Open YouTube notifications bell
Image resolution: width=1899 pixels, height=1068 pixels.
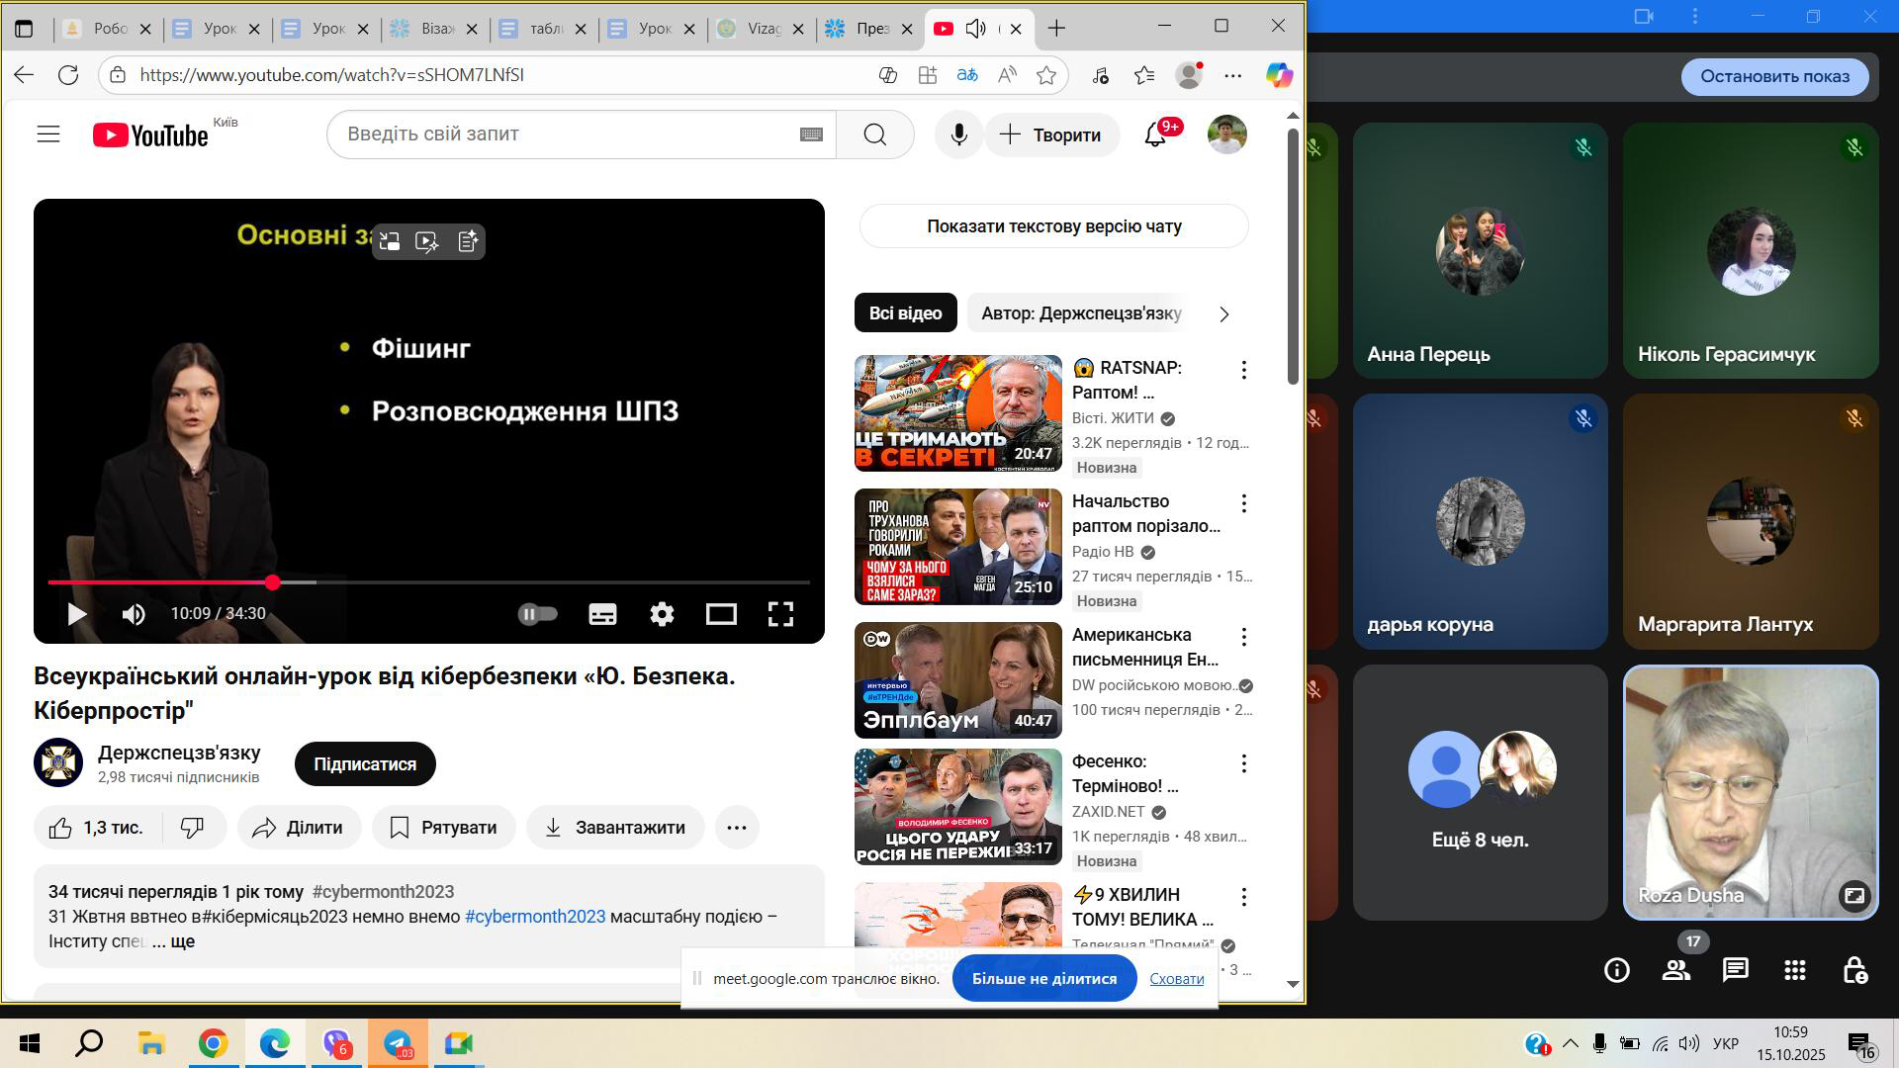pos(1155,135)
